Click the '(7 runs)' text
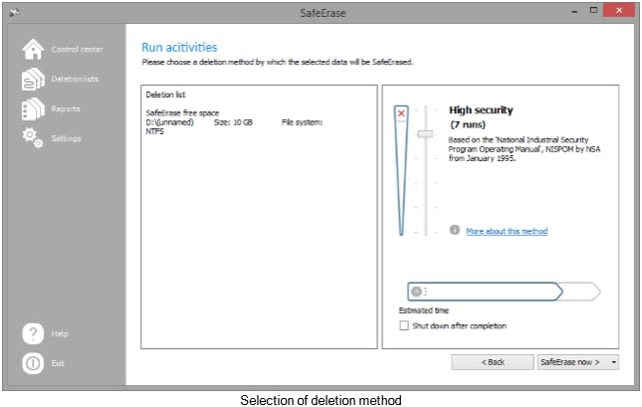This screenshot has width=642, height=407. click(x=468, y=124)
